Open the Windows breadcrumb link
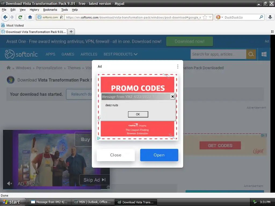275x206 pixels. [24, 68]
